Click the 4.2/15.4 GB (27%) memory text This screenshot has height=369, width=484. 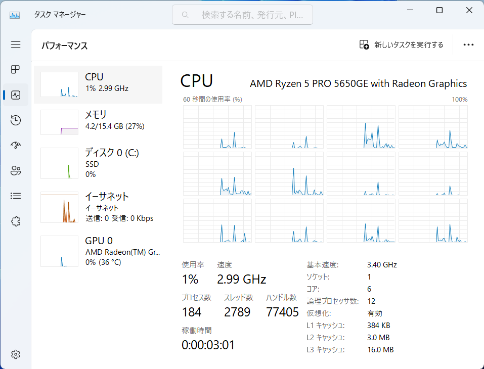click(114, 126)
